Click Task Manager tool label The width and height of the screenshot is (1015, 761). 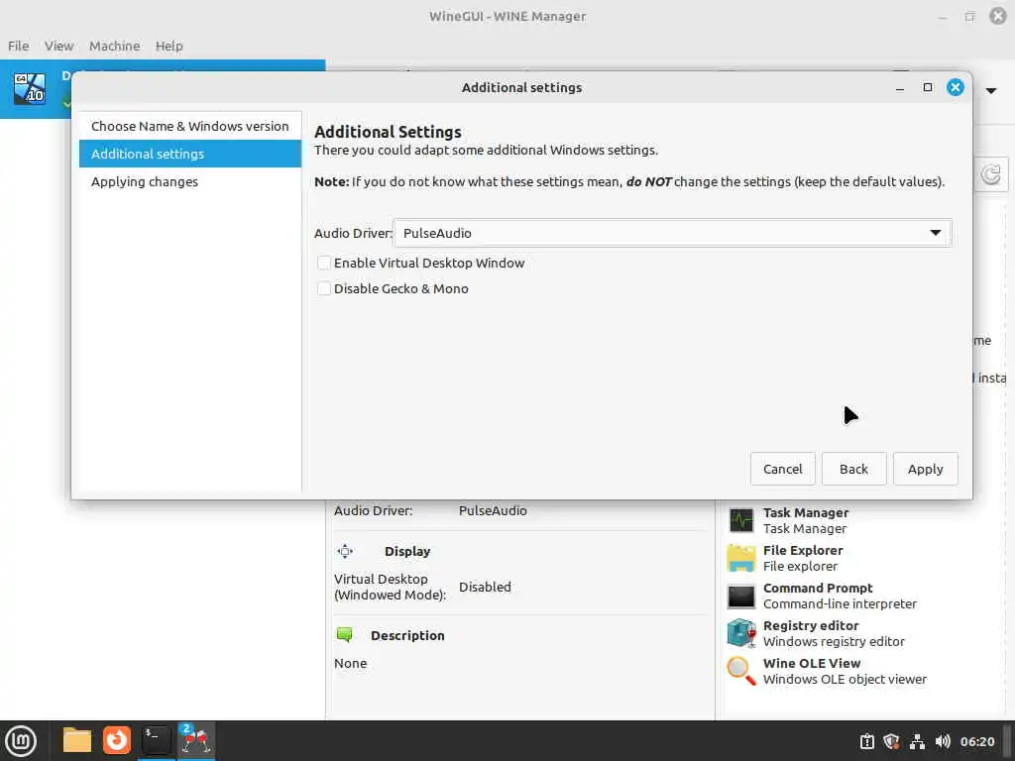(805, 512)
